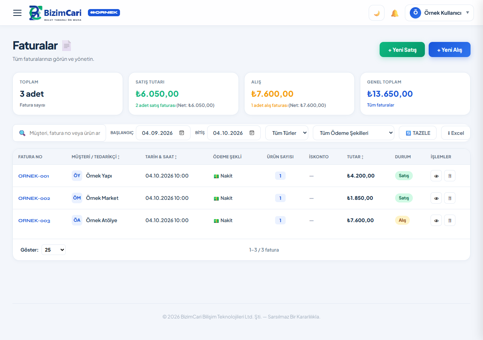483x340 pixels.
Task: Create a new sale with Yeni Satış
Action: coord(402,49)
